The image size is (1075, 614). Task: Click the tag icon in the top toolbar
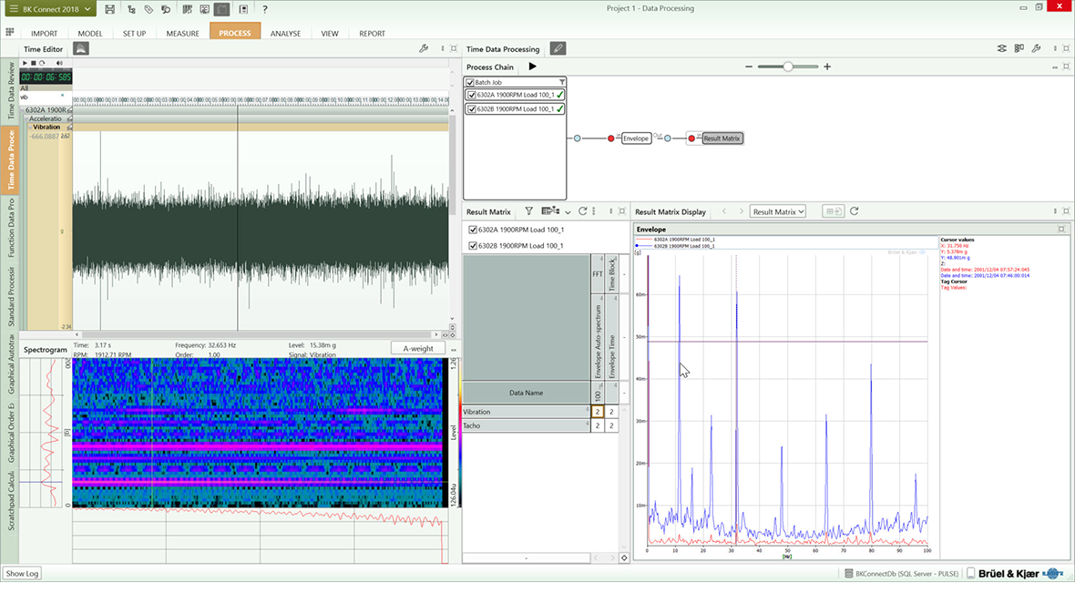pos(148,9)
